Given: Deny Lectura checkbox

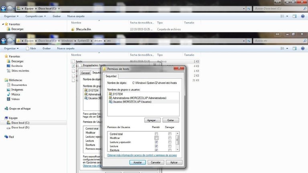Looking at the screenshot, I should pyautogui.click(x=170, y=146).
